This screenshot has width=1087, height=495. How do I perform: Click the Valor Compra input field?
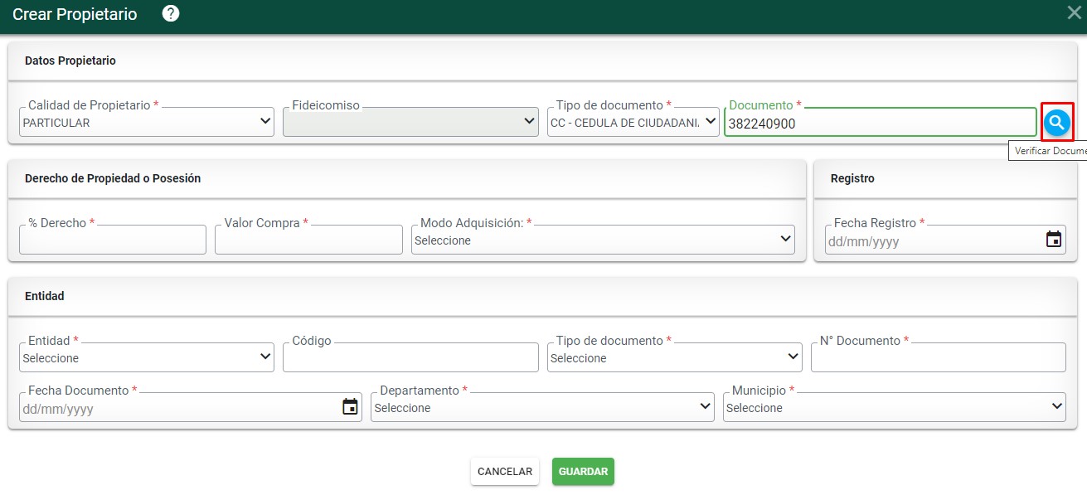click(x=308, y=240)
